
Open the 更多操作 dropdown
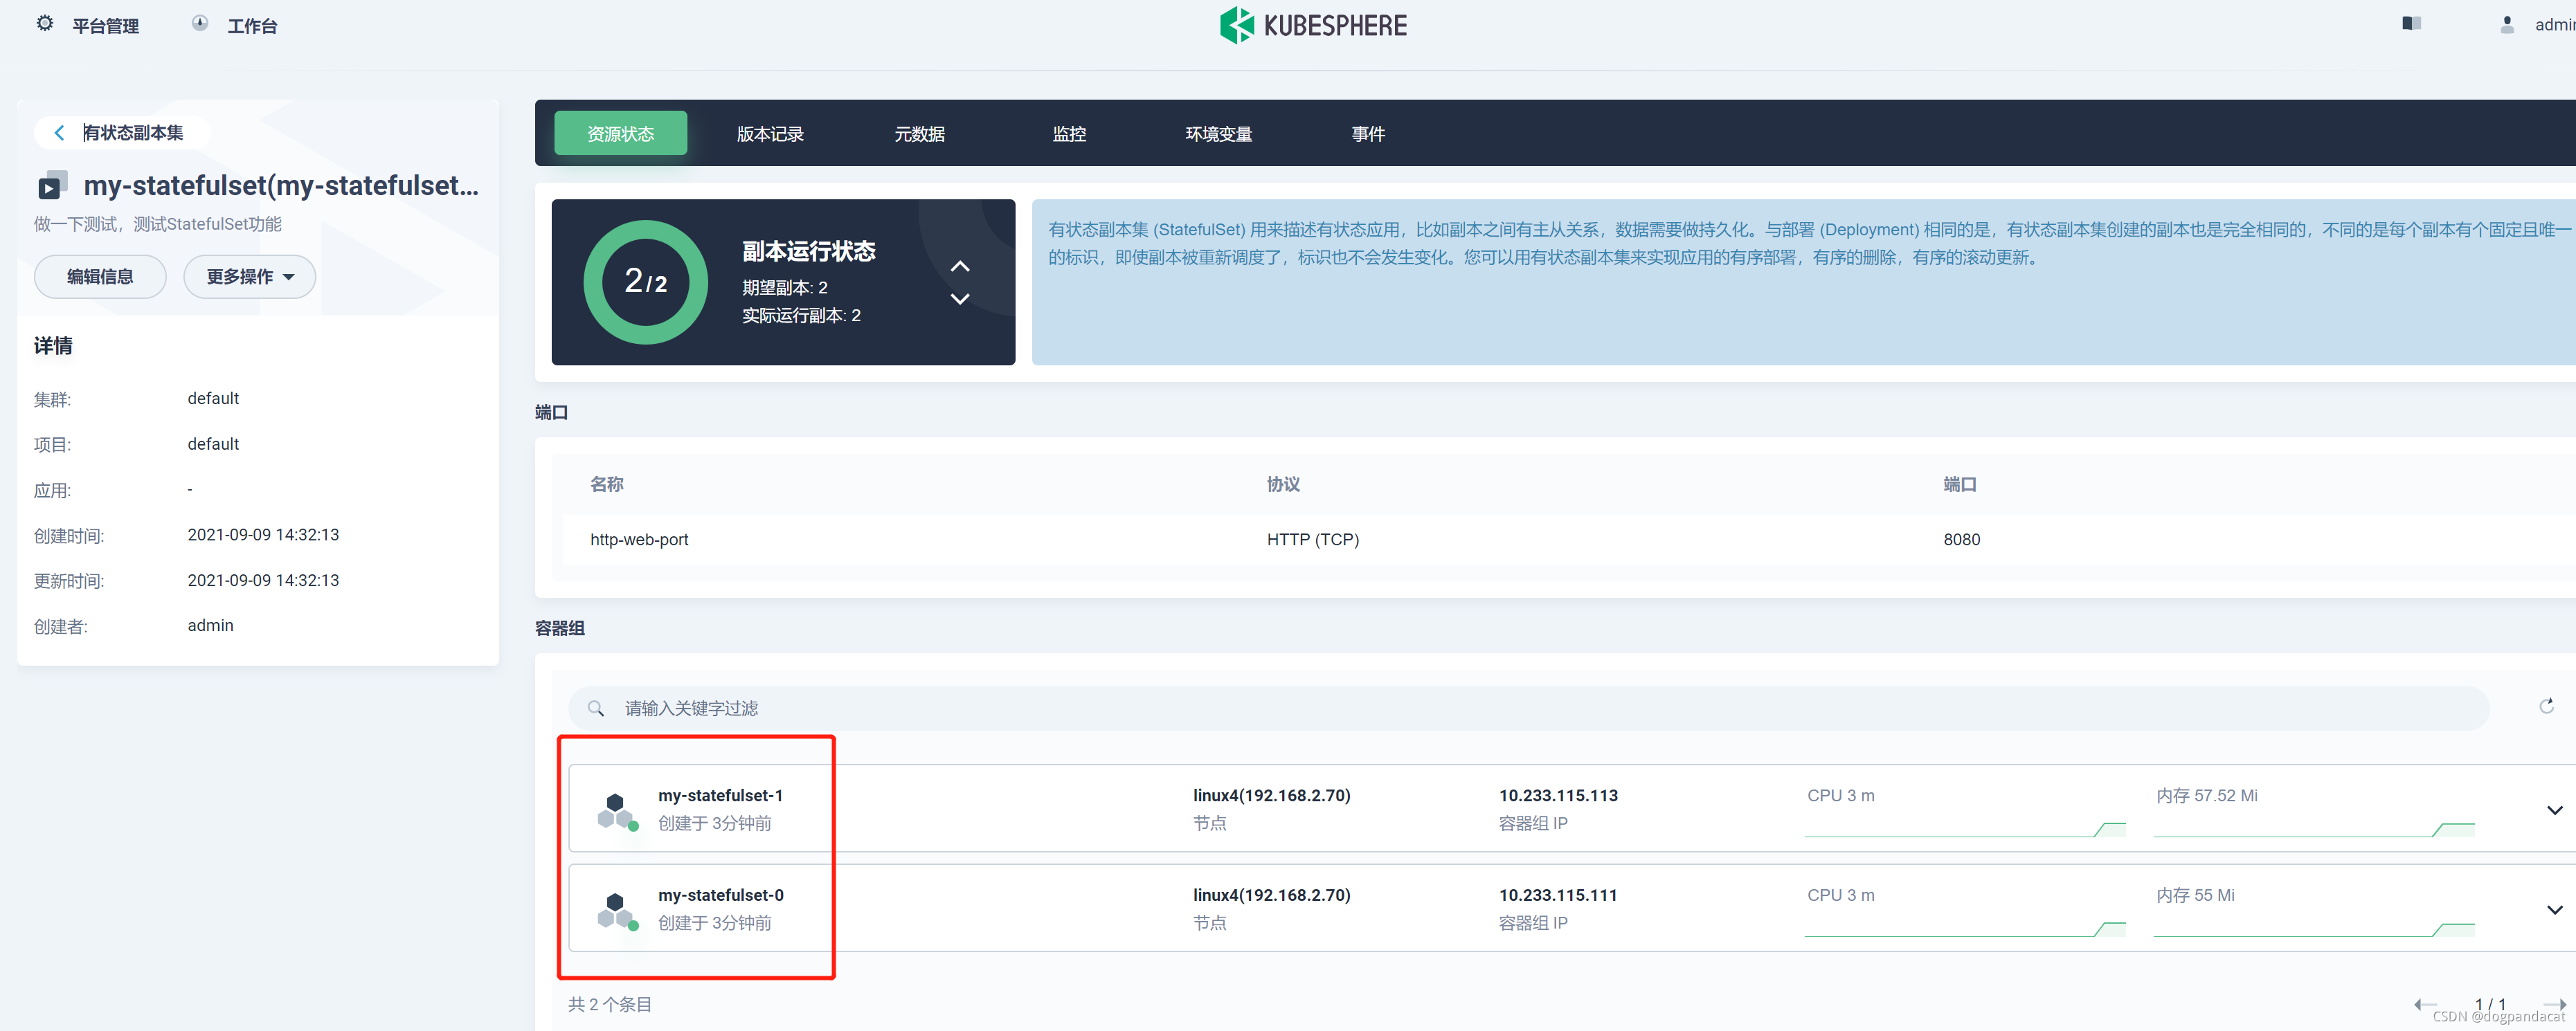(x=250, y=277)
